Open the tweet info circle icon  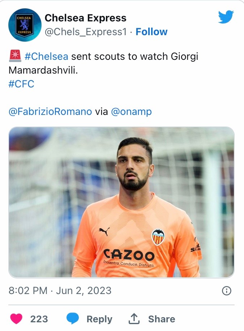tap(226, 290)
